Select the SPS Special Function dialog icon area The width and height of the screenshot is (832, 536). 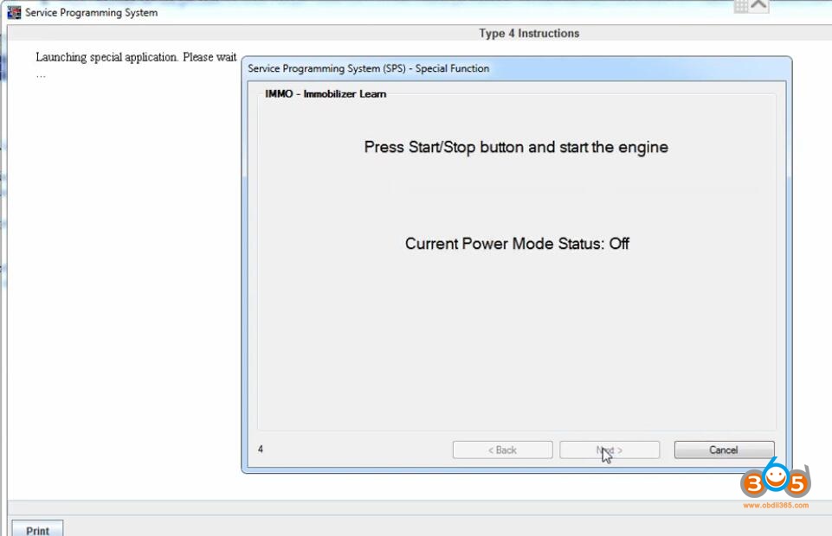[252, 68]
